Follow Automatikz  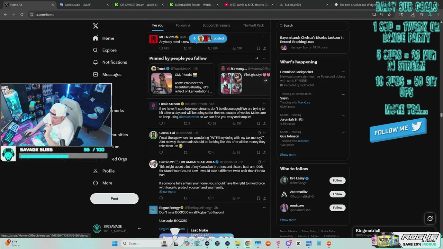tap(337, 194)
